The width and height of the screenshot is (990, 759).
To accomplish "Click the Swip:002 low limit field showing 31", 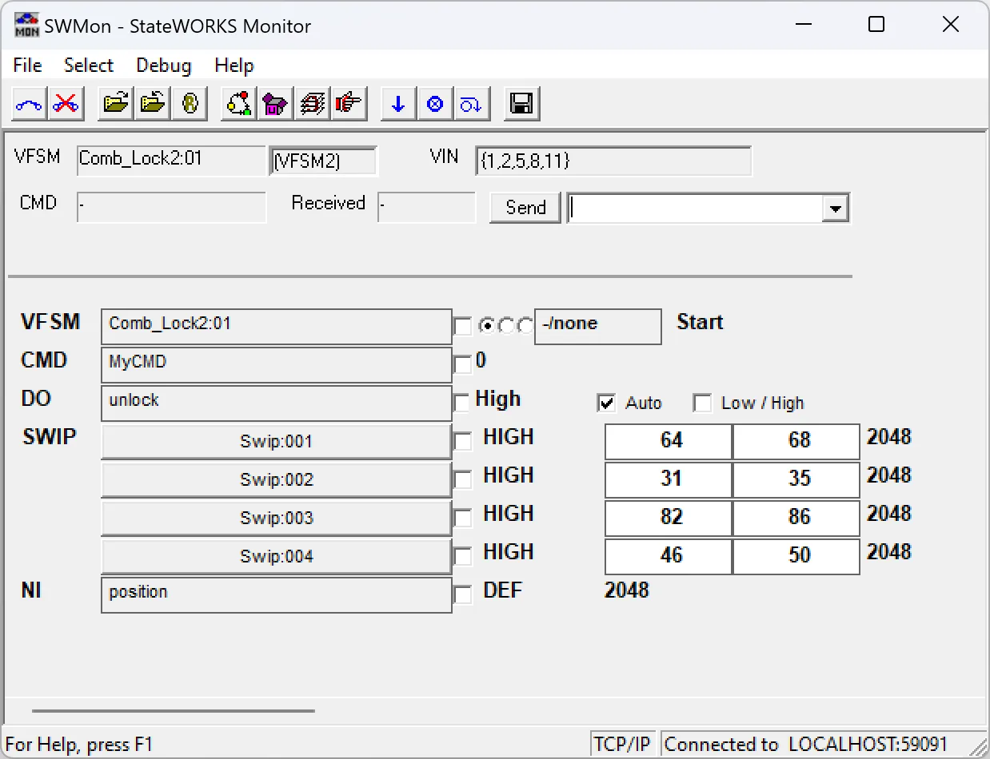I will click(669, 479).
